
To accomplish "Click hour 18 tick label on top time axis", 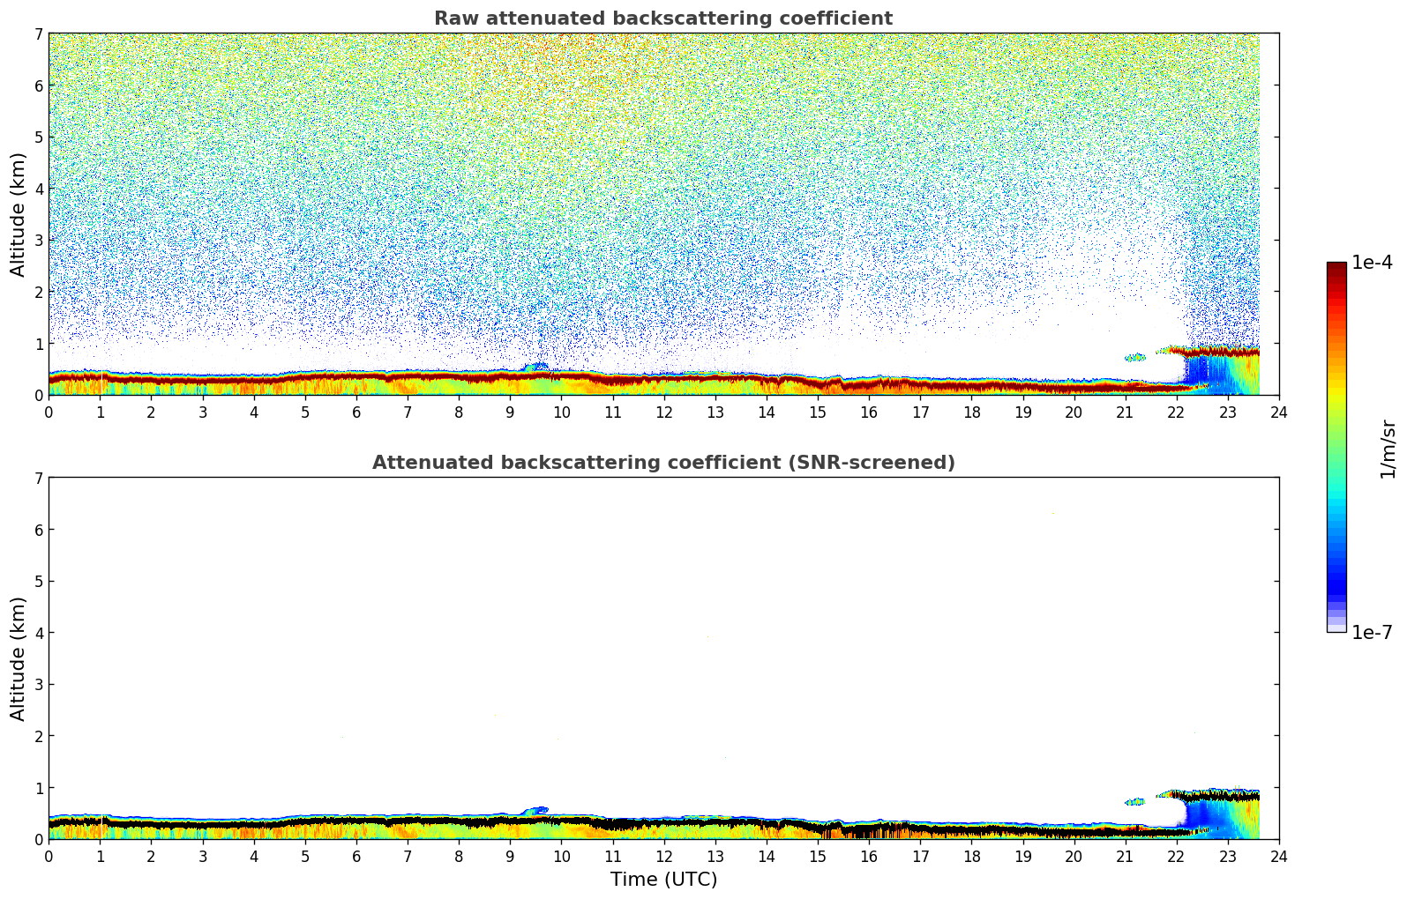I will click(x=971, y=412).
